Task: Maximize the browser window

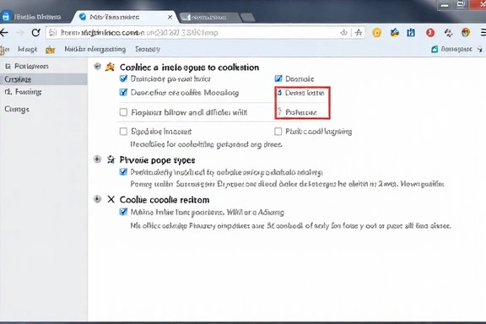Action: click(461, 5)
